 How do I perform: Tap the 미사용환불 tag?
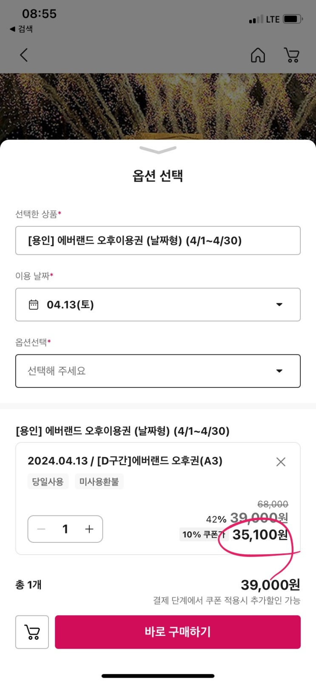[99, 482]
